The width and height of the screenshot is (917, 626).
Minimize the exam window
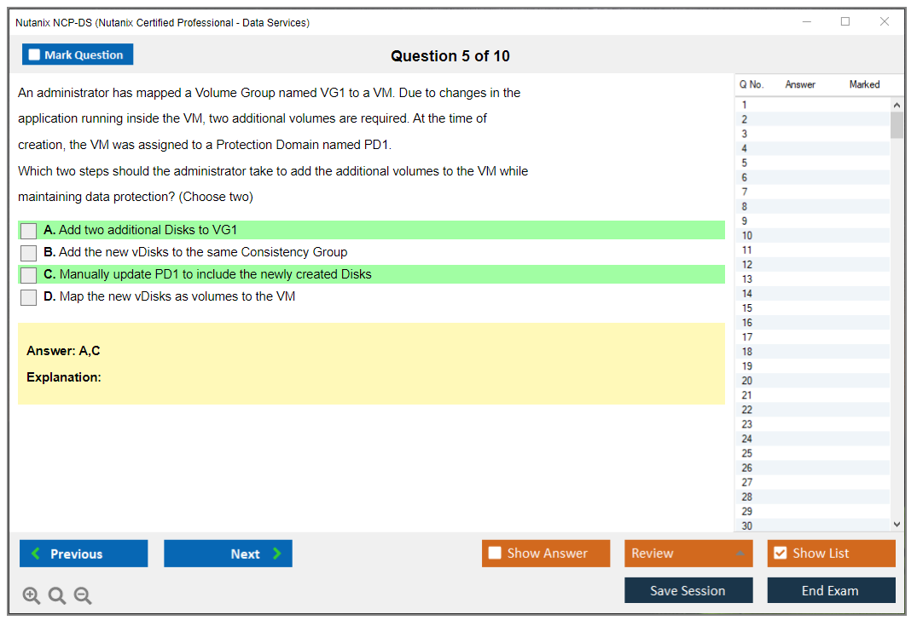(x=806, y=22)
